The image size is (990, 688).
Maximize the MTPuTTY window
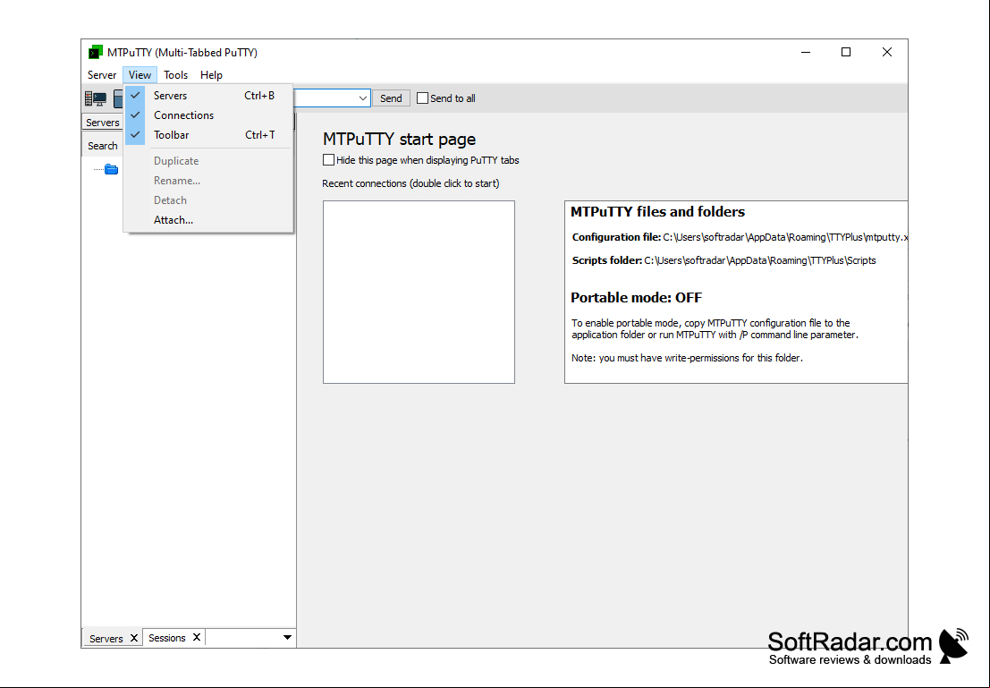coord(846,52)
